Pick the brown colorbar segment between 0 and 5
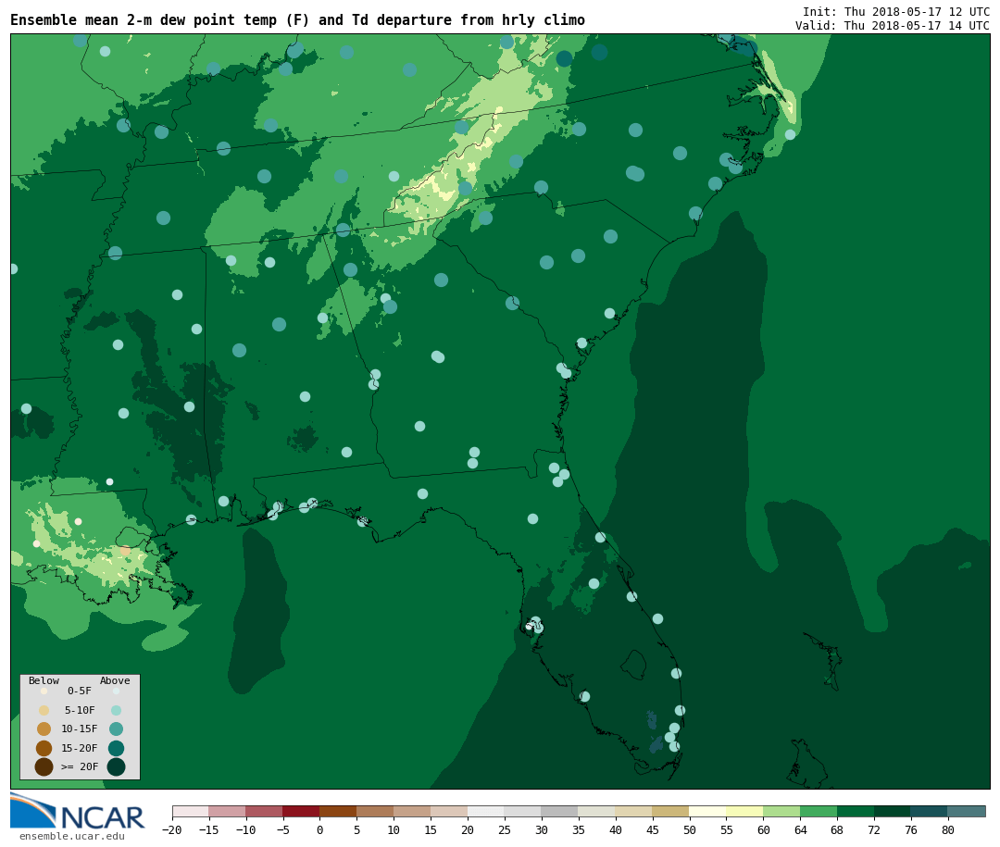1000x847 pixels. coord(339,811)
